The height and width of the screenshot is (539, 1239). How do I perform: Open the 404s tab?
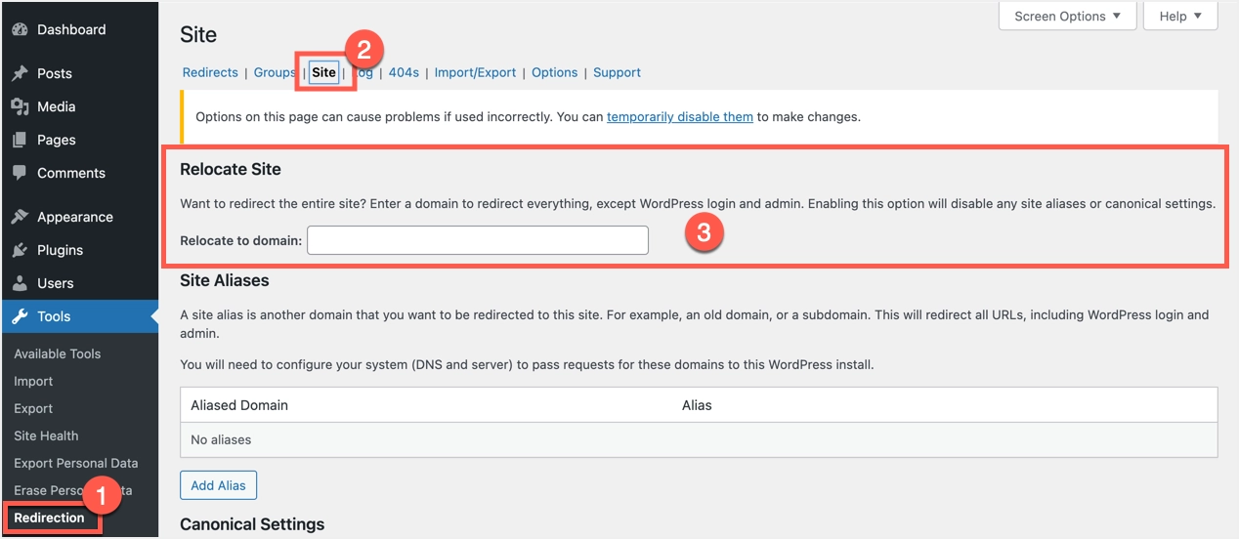pyautogui.click(x=404, y=72)
